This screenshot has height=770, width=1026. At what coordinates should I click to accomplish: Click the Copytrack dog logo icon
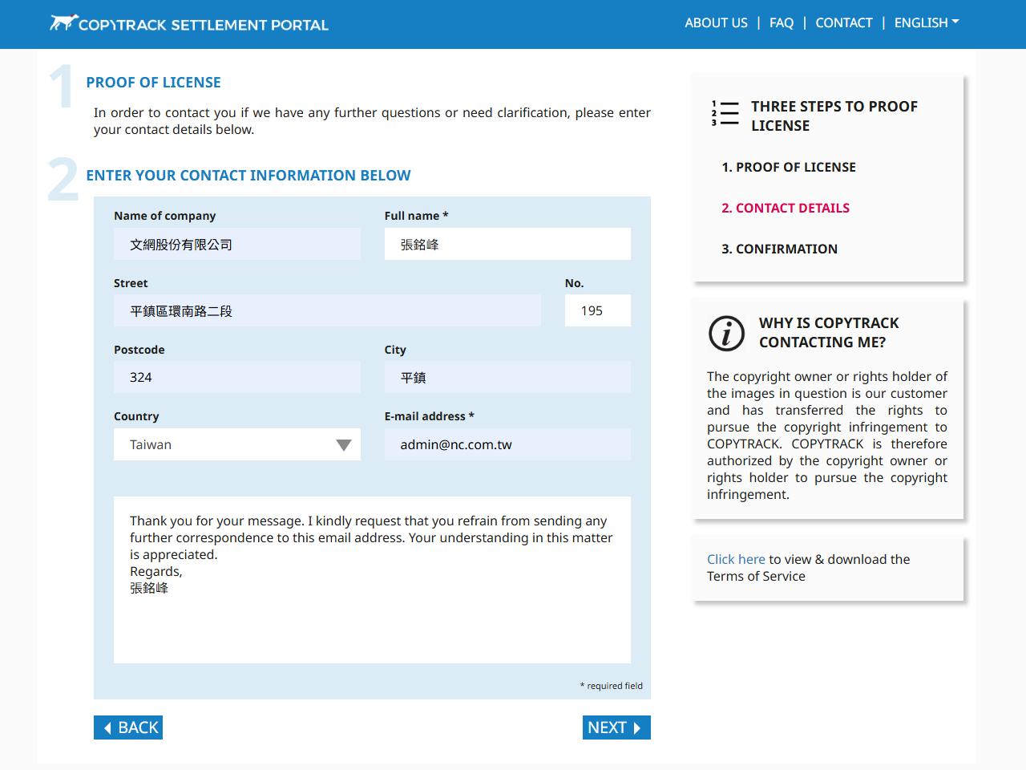coord(63,22)
